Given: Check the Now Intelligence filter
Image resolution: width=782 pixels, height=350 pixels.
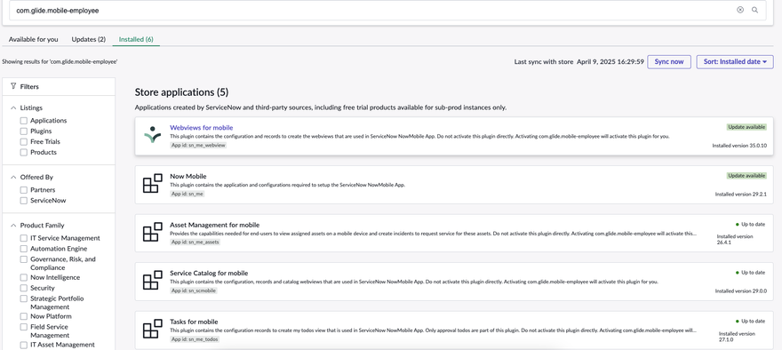Looking at the screenshot, I should 23,277.
